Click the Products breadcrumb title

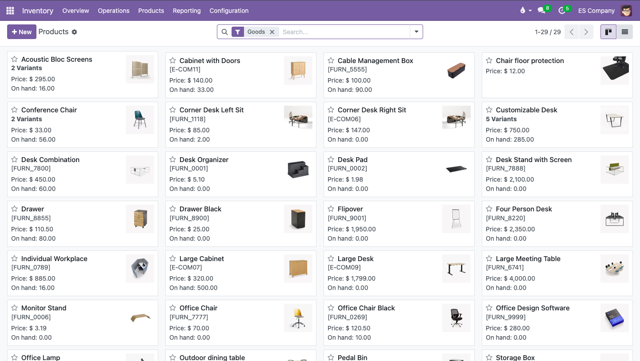[x=53, y=32]
